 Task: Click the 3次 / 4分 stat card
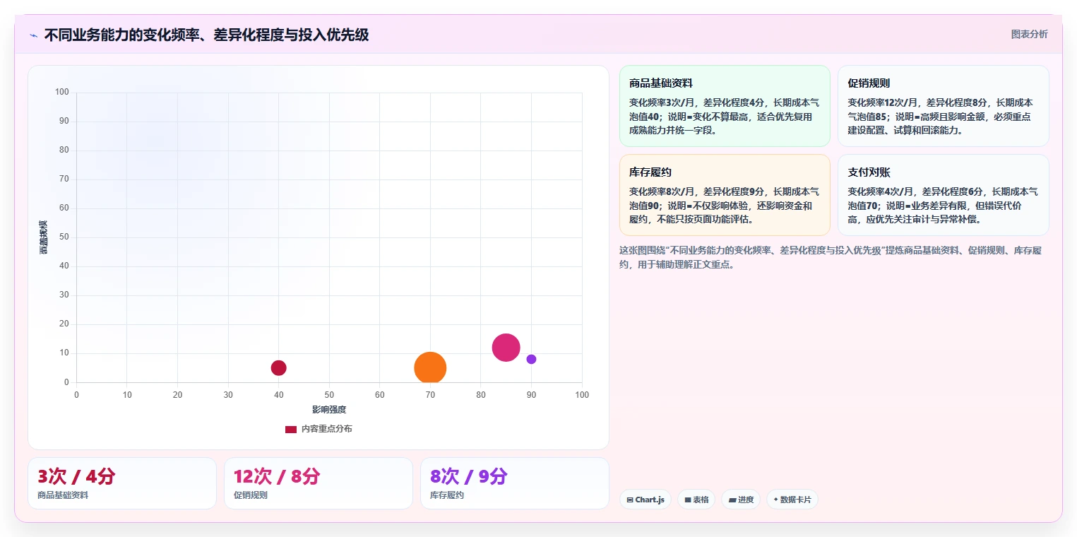(122, 483)
